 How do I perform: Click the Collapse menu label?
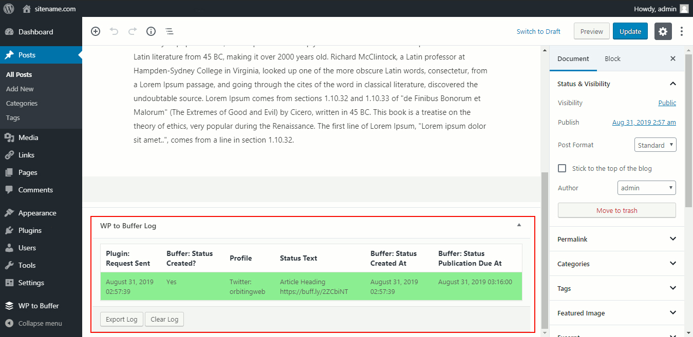point(40,323)
